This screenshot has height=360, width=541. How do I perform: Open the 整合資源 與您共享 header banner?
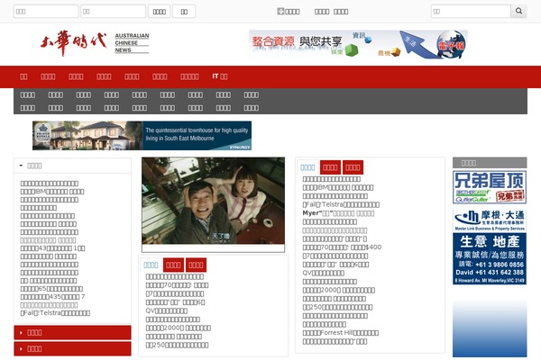358,44
